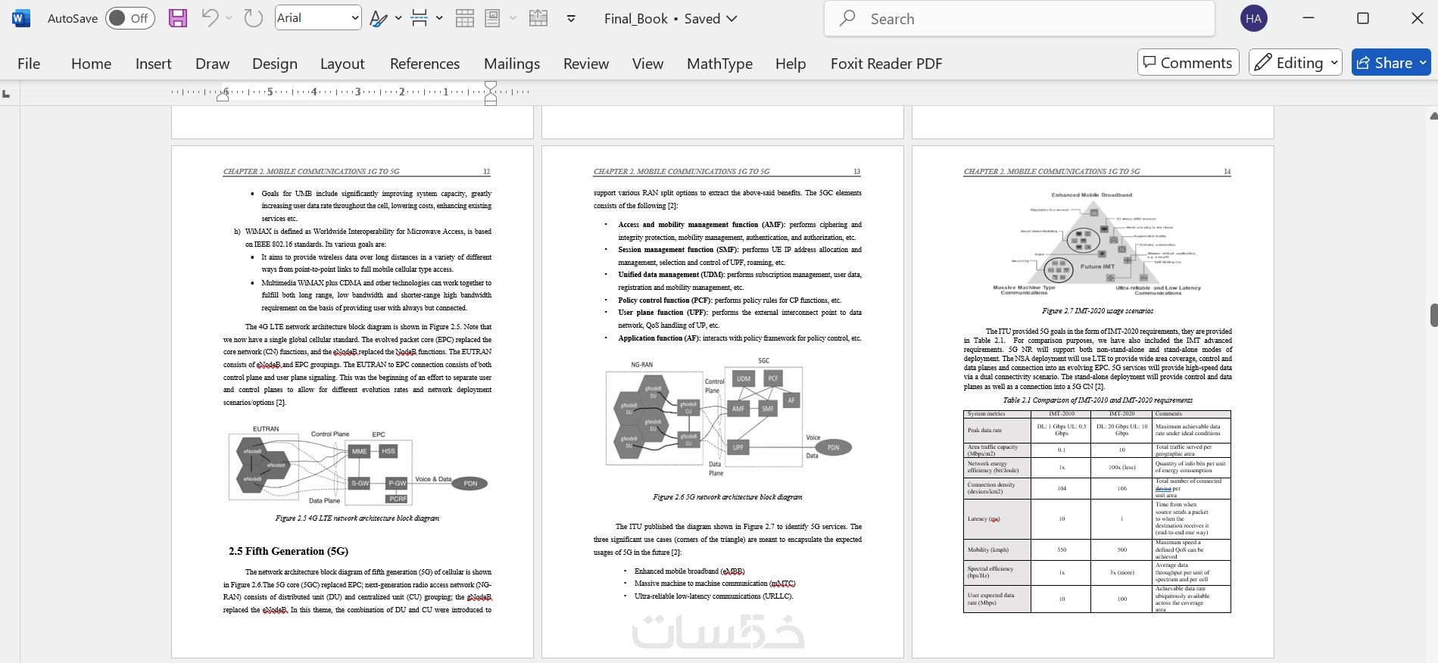Image resolution: width=1438 pixels, height=663 pixels.
Task: Expand the Breaks dropdown arrow
Action: [x=438, y=18]
